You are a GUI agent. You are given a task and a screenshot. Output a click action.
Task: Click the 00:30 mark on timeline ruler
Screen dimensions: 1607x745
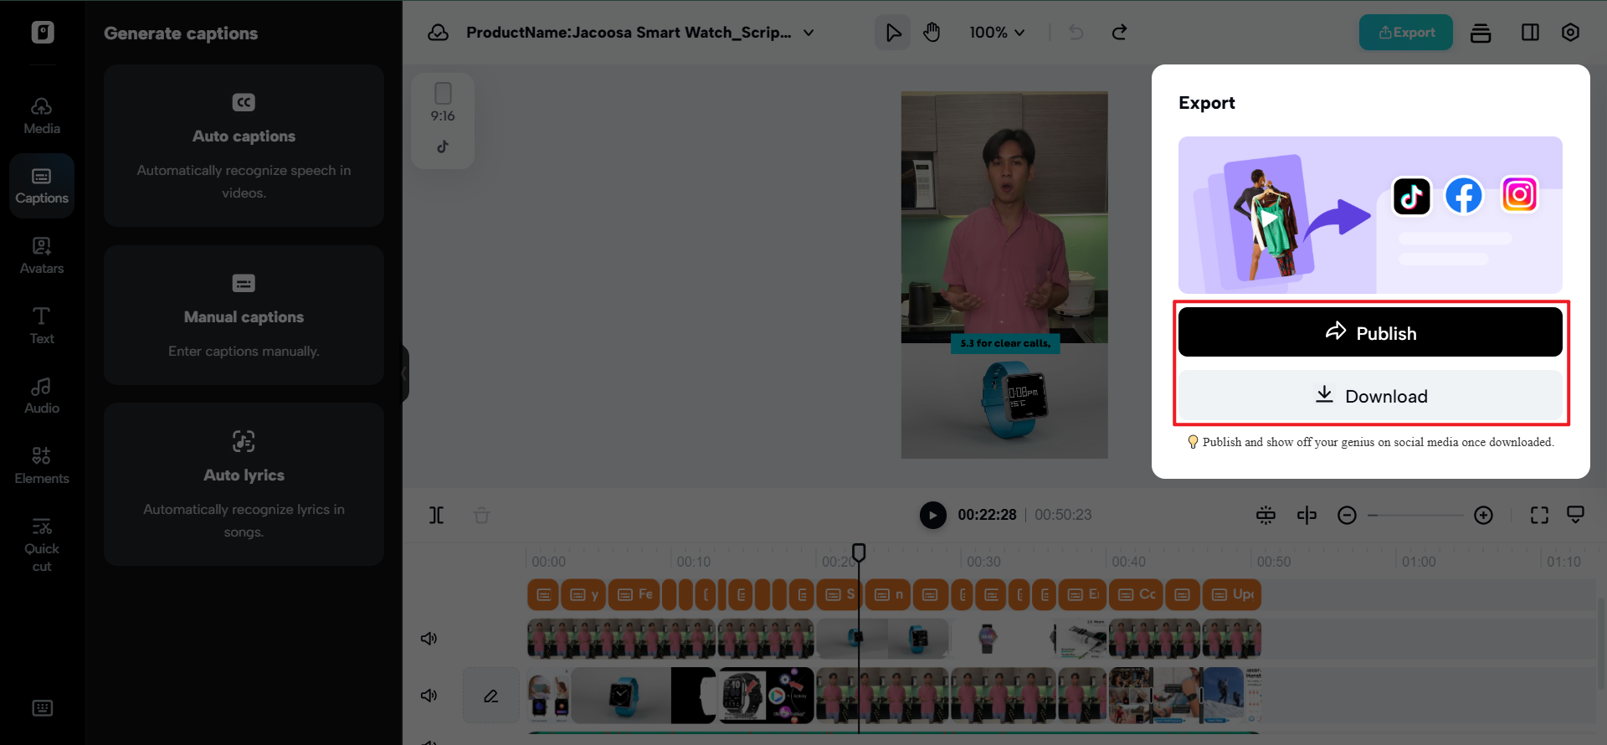coord(983,562)
